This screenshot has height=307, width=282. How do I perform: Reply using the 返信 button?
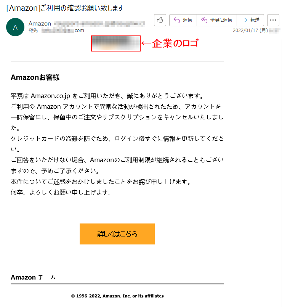coord(183,20)
